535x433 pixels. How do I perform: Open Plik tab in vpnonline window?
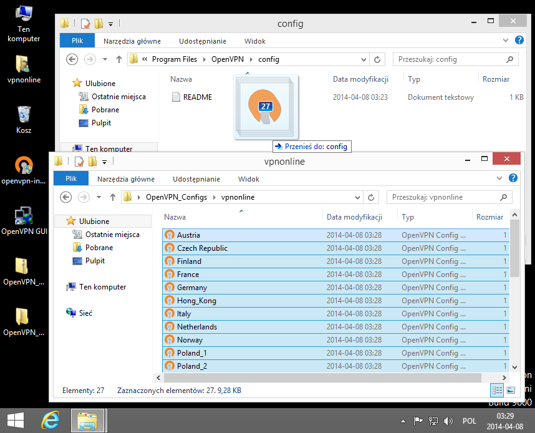coord(71,178)
